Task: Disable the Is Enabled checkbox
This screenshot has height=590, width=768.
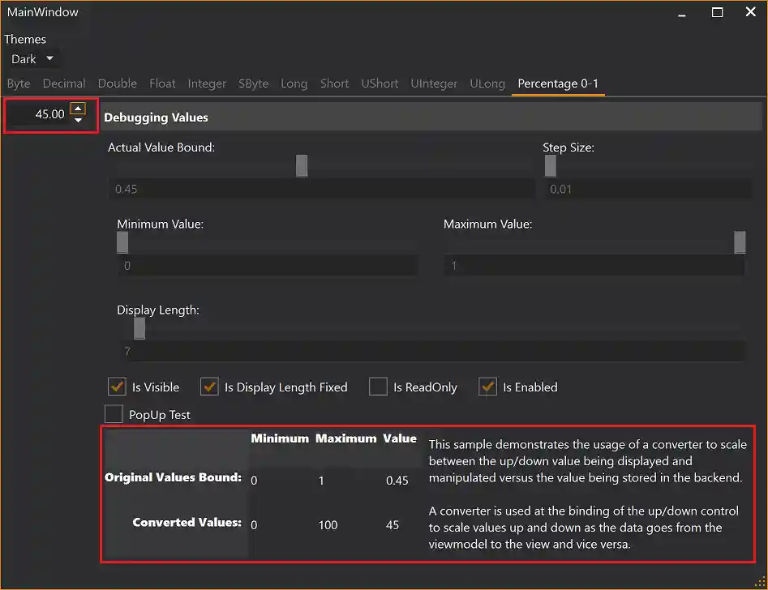Action: pos(487,387)
